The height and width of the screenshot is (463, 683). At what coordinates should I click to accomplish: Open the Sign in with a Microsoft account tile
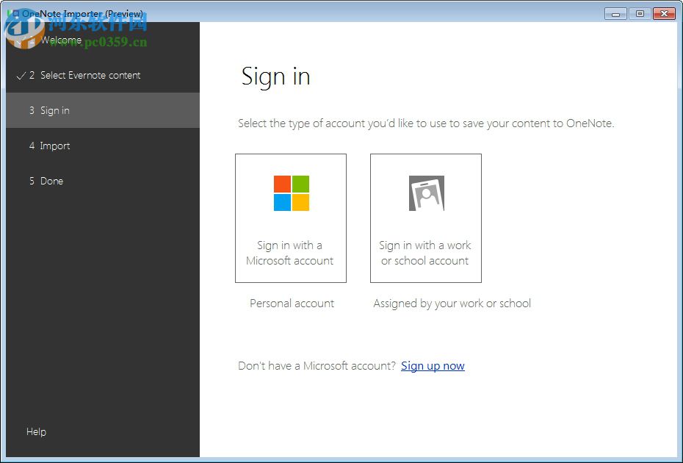click(290, 218)
